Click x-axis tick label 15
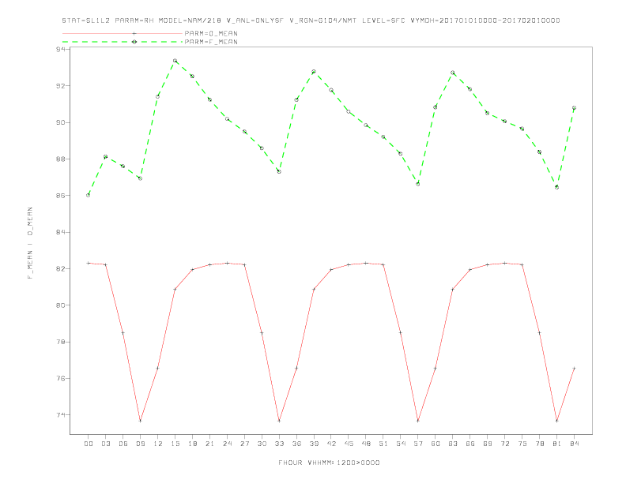This screenshot has width=626, height=483. (x=175, y=444)
